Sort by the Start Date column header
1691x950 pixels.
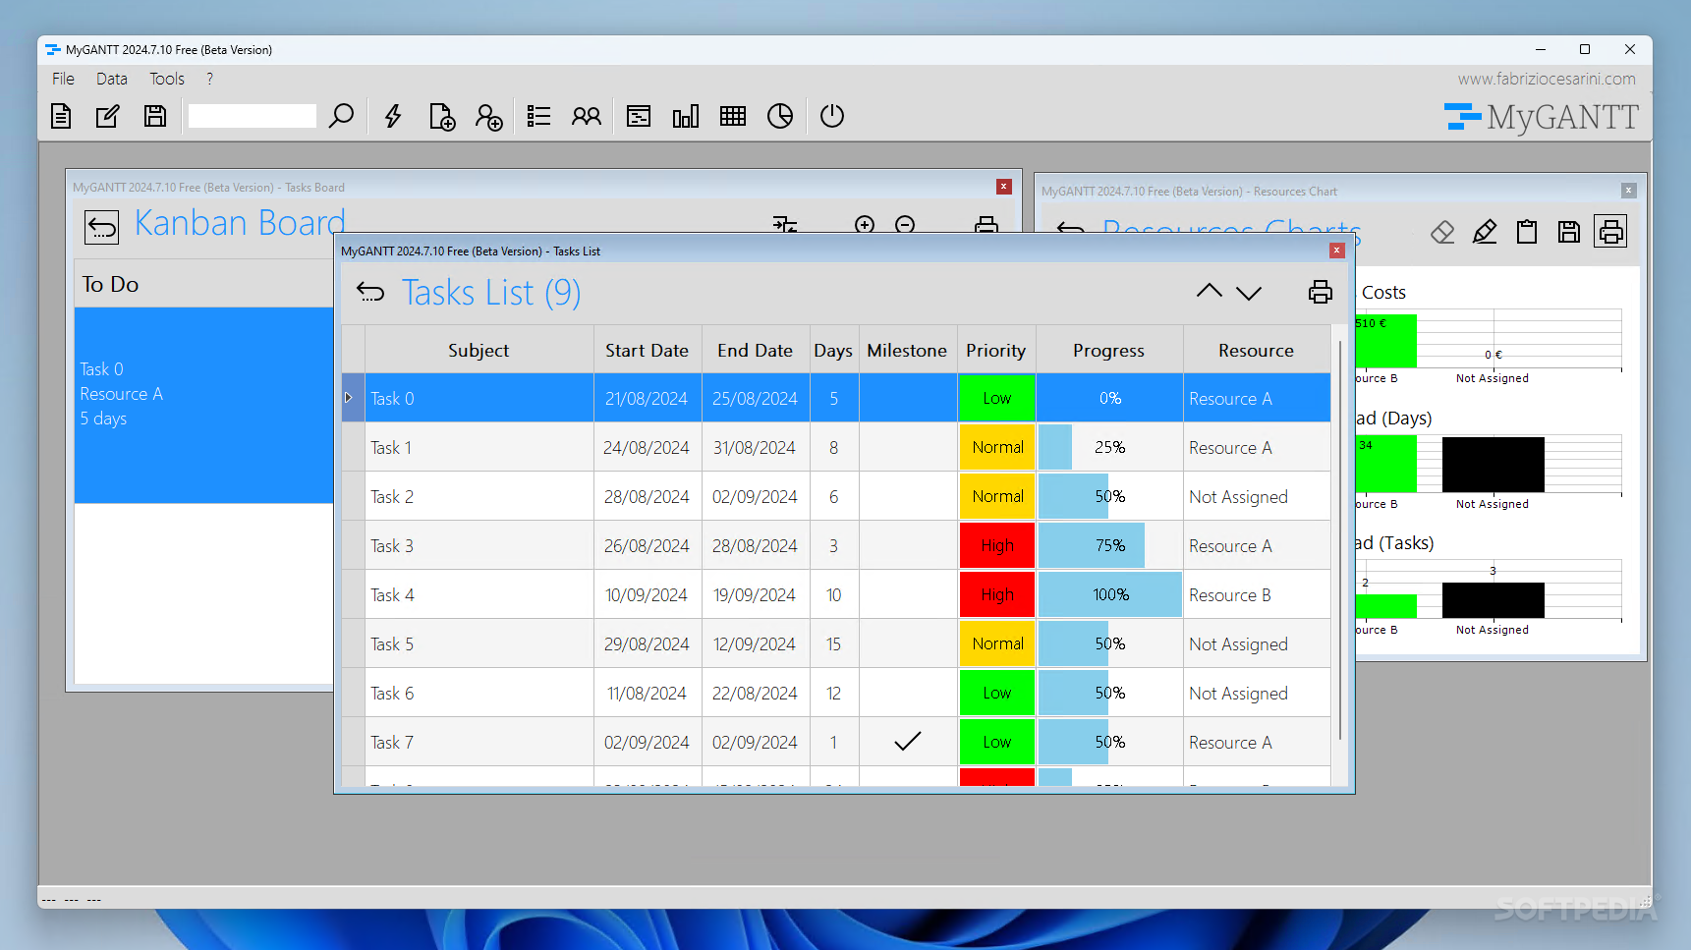(x=647, y=350)
